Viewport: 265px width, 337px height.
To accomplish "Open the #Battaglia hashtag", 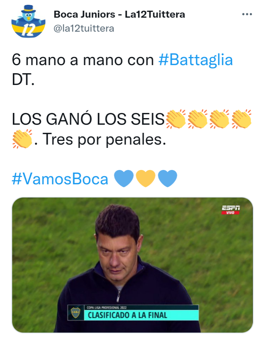I will point(195,60).
